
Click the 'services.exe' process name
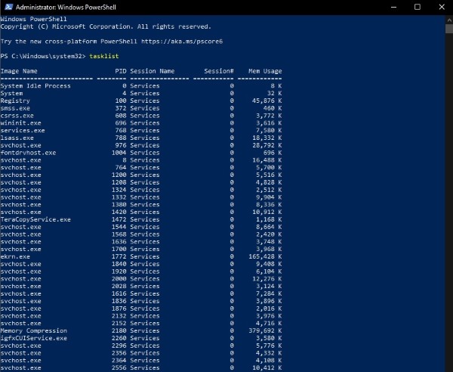point(23,131)
